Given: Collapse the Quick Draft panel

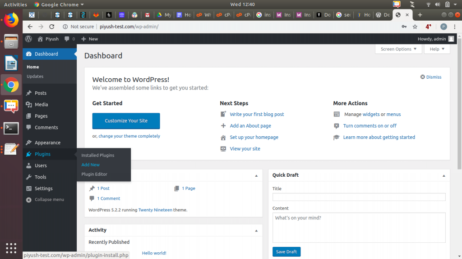Looking at the screenshot, I should click(x=444, y=176).
